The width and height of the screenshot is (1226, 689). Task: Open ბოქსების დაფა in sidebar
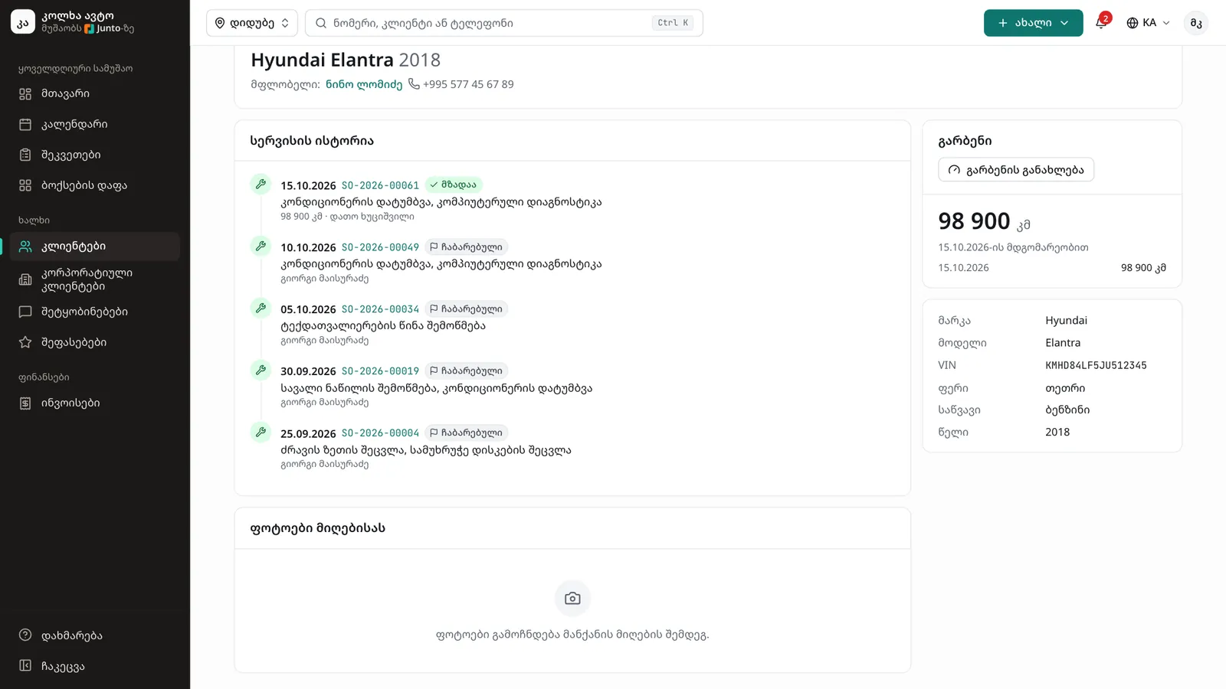[95, 185]
